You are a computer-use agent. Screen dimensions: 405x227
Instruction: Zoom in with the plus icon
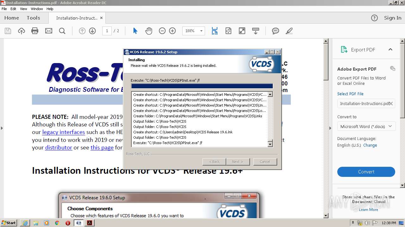pos(172,31)
